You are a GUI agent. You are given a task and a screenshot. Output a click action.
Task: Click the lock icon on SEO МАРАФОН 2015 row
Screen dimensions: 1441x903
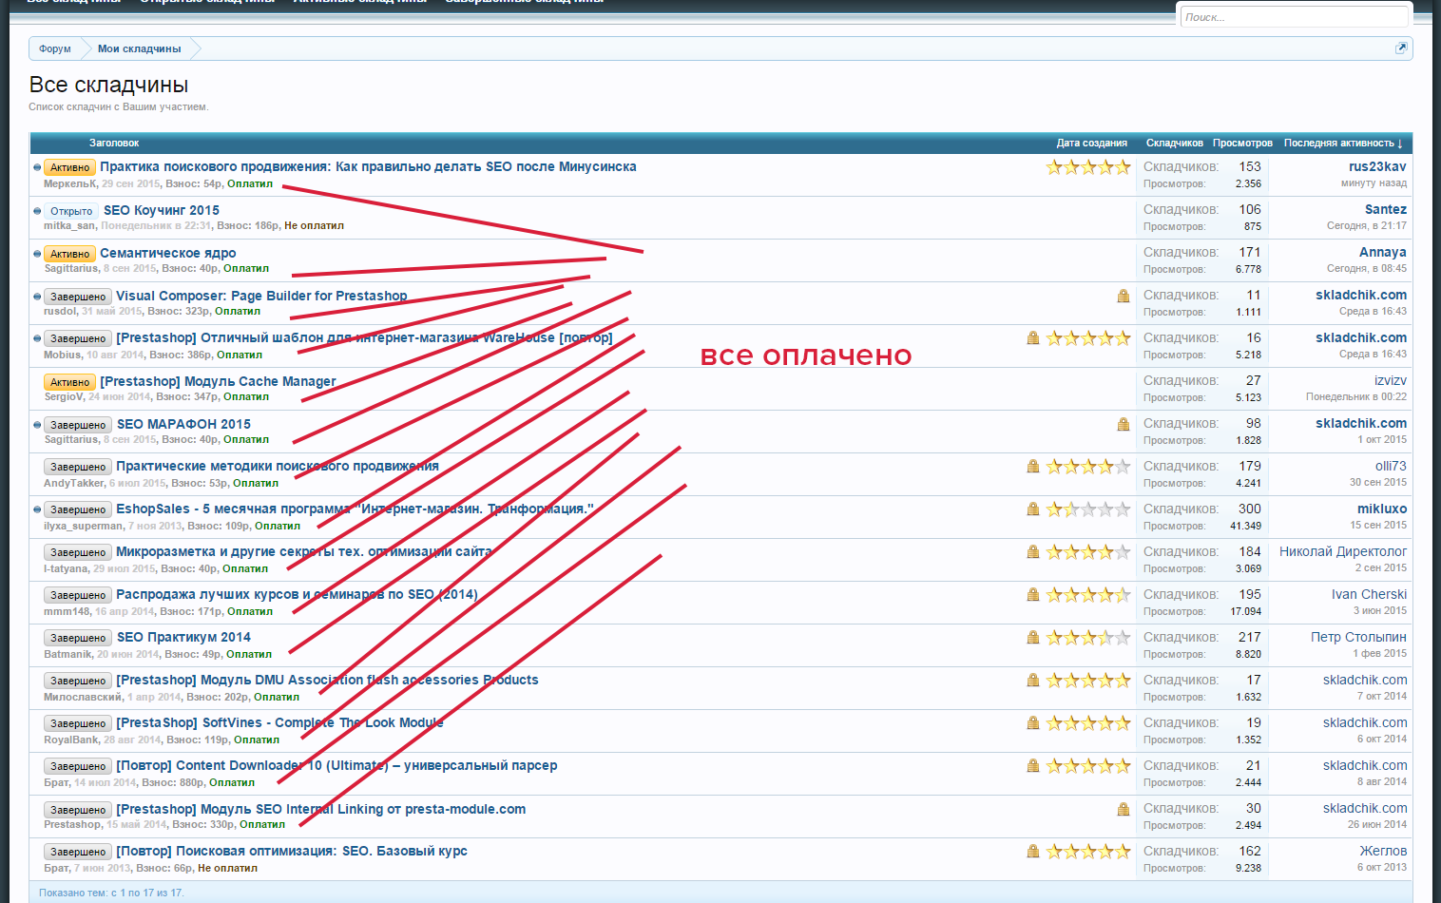click(x=1124, y=424)
